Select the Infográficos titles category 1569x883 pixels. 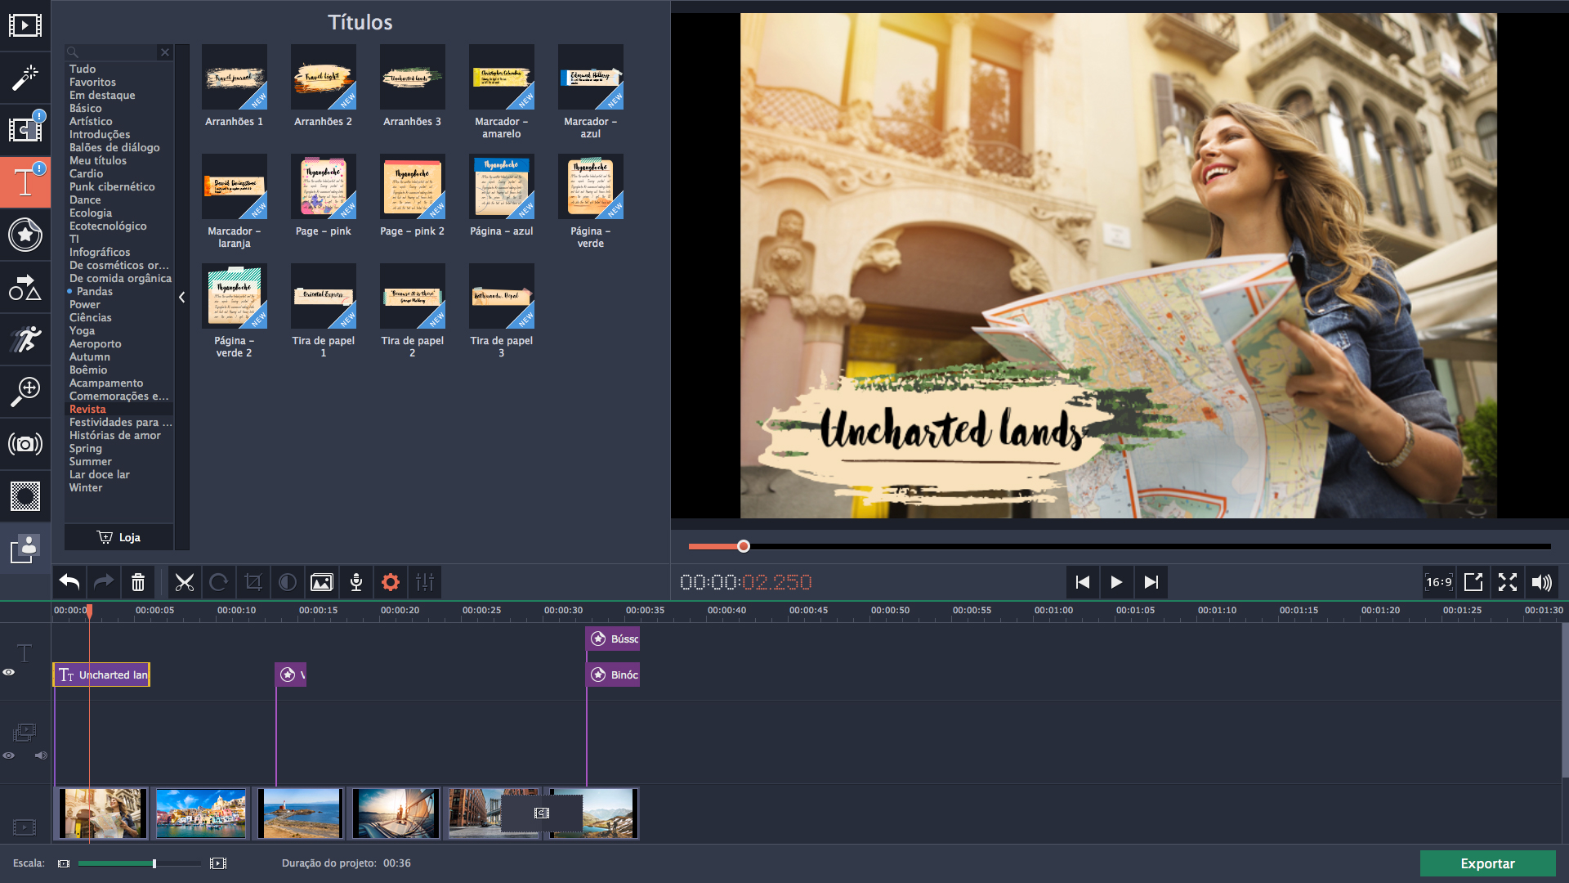click(x=100, y=252)
